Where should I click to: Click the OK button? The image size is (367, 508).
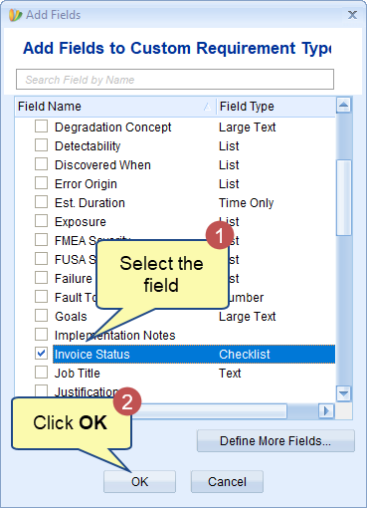coord(139,481)
